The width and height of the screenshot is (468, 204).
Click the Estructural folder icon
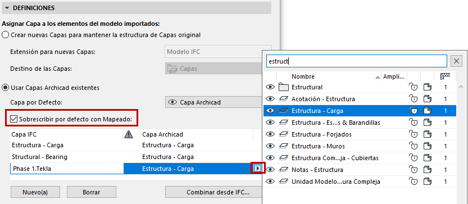(x=283, y=87)
